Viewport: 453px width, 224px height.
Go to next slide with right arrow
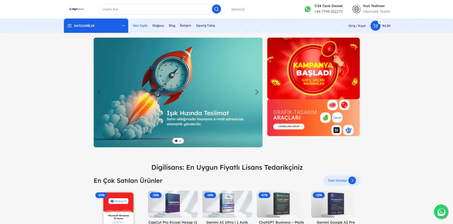(257, 92)
